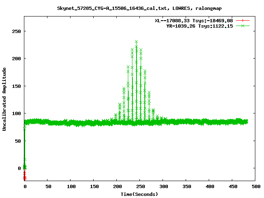Click the red XL data points near time zero
Screen dimensions: 264x198
(25, 176)
